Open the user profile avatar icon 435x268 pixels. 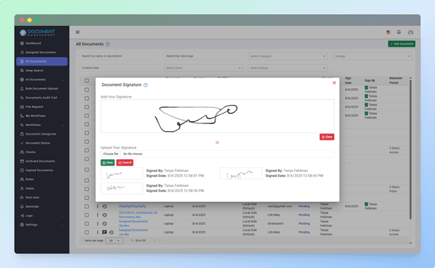tap(410, 32)
